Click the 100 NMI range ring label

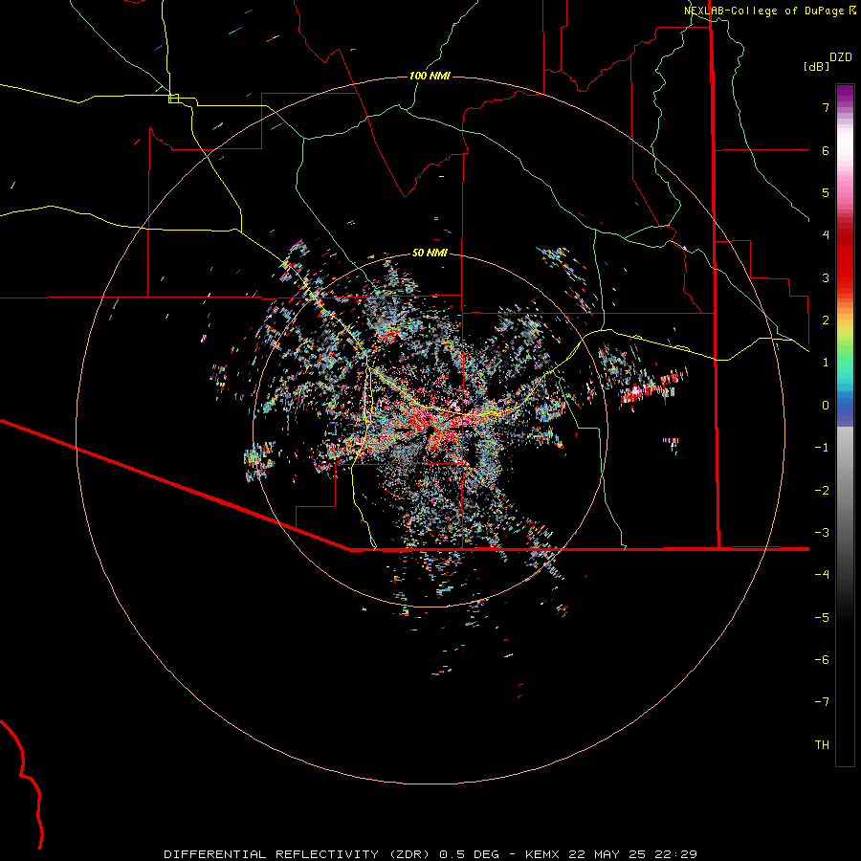(x=430, y=76)
